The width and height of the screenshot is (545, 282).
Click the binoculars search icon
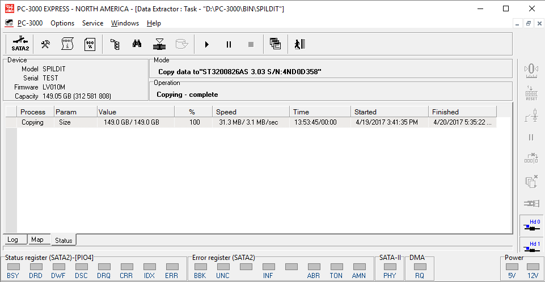pos(137,44)
